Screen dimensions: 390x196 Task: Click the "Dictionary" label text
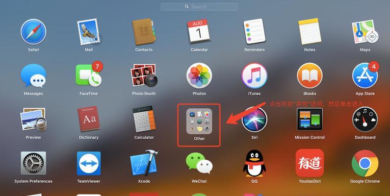89,137
